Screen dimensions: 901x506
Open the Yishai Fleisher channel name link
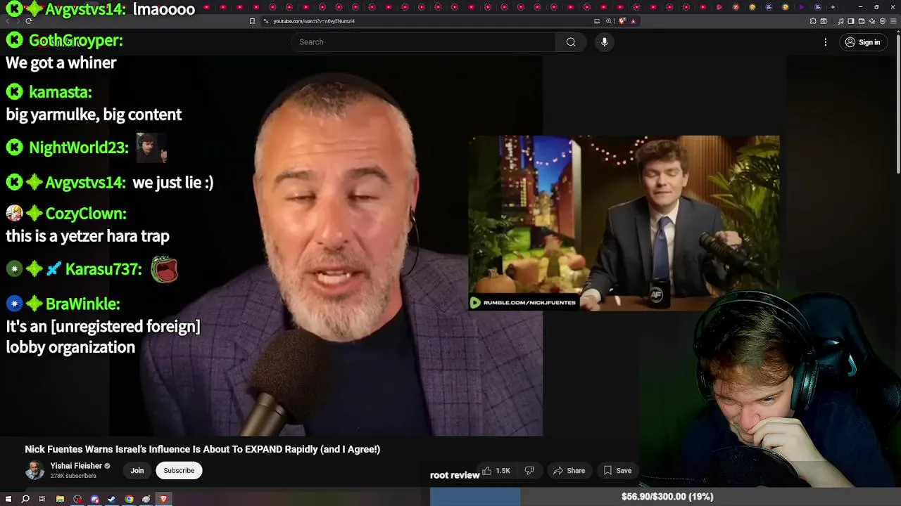[x=77, y=466]
